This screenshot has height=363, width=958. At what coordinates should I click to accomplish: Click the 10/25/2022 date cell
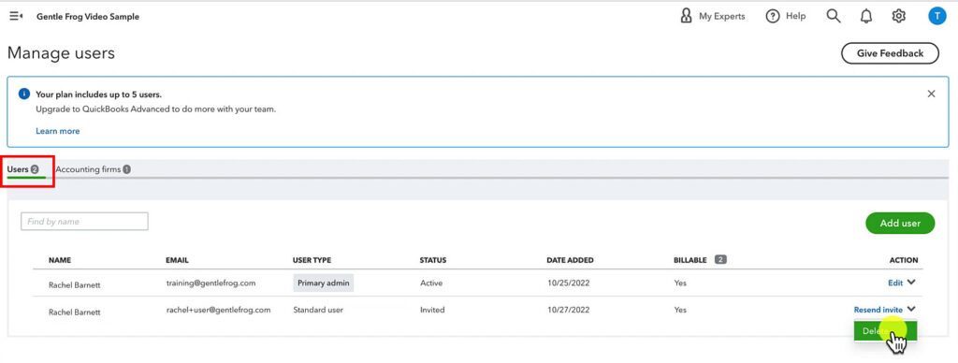[x=568, y=283]
